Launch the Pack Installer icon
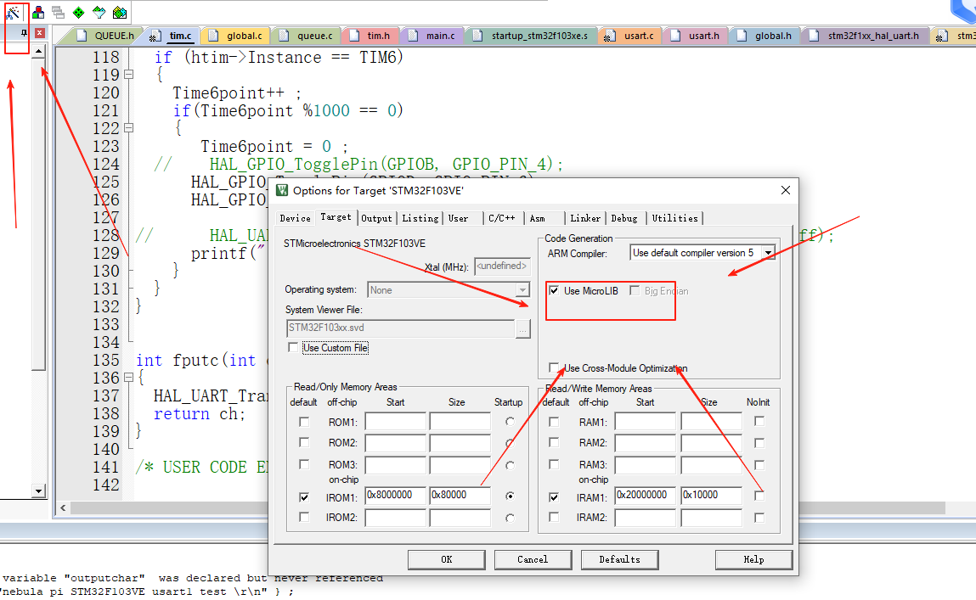976x600 pixels. (120, 12)
